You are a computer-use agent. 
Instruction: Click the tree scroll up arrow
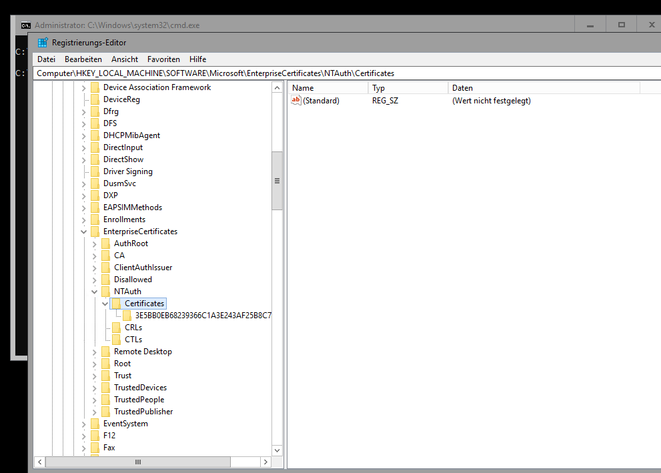pos(277,87)
